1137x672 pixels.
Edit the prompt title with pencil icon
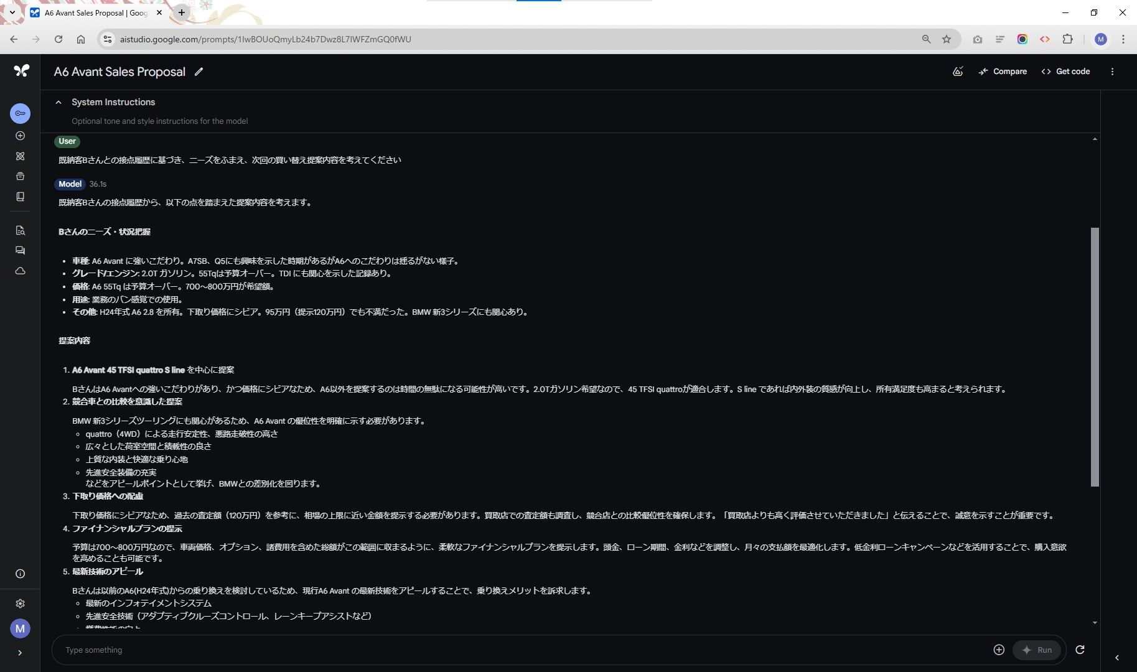[199, 72]
